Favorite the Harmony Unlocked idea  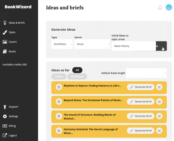click(x=59, y=131)
